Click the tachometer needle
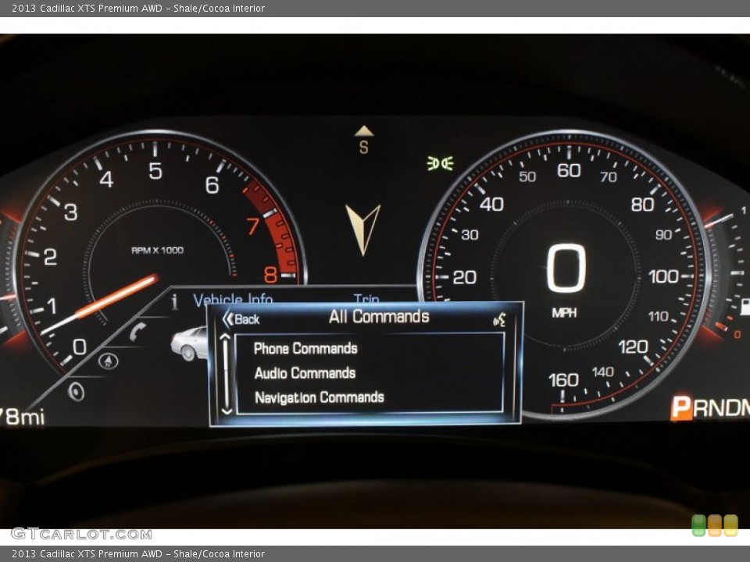 101,304
